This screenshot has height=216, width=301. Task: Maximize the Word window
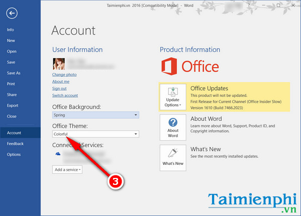(278, 6)
